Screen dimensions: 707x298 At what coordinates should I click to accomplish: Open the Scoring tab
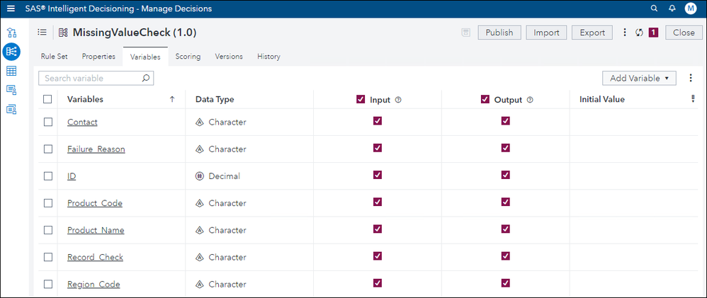pyautogui.click(x=188, y=57)
